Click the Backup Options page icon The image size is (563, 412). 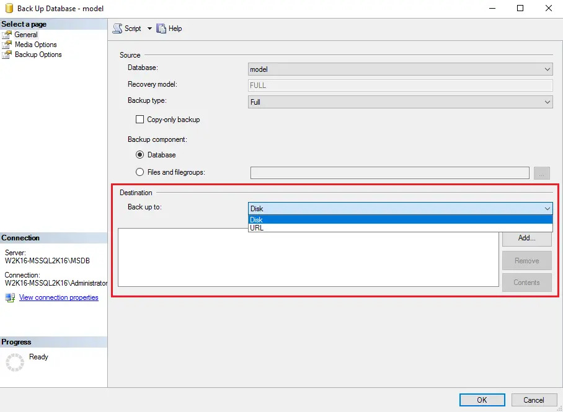(7, 55)
